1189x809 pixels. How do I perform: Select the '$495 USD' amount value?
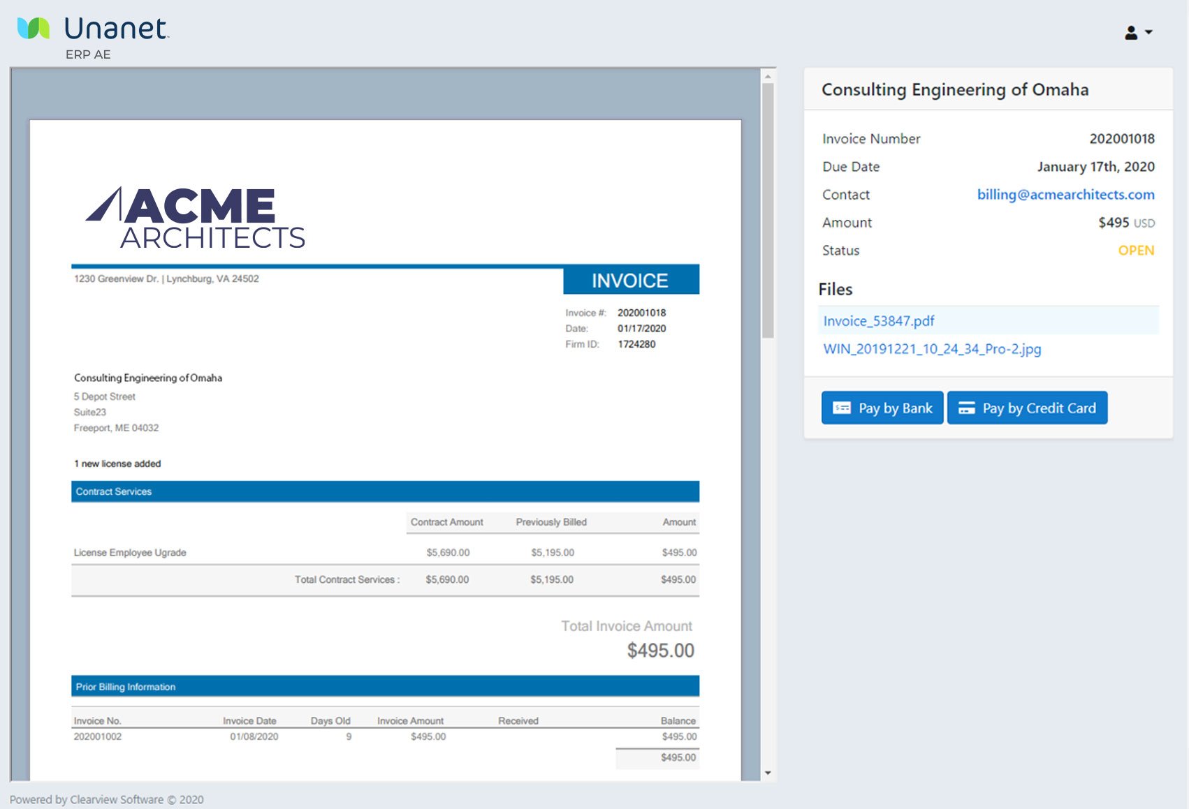1126,223
